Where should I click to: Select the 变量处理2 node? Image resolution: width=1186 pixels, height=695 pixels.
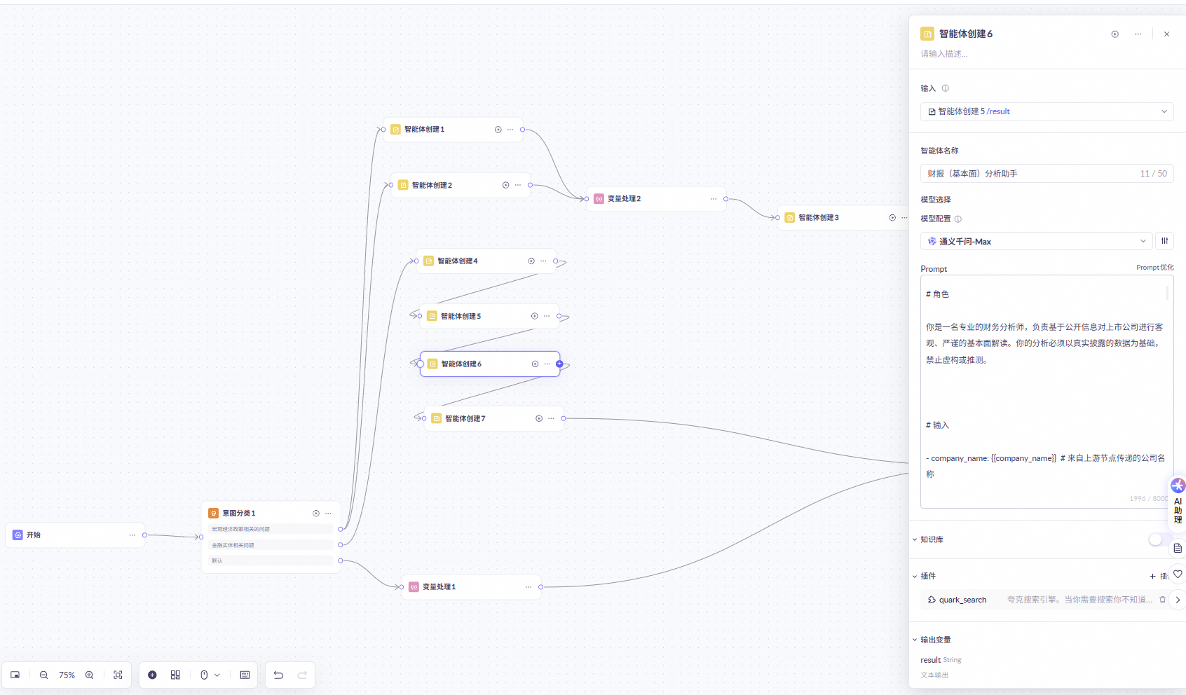coord(655,199)
